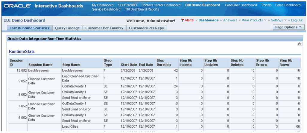
Task: Open the Contact Center Dashboard
Action: (161, 5)
